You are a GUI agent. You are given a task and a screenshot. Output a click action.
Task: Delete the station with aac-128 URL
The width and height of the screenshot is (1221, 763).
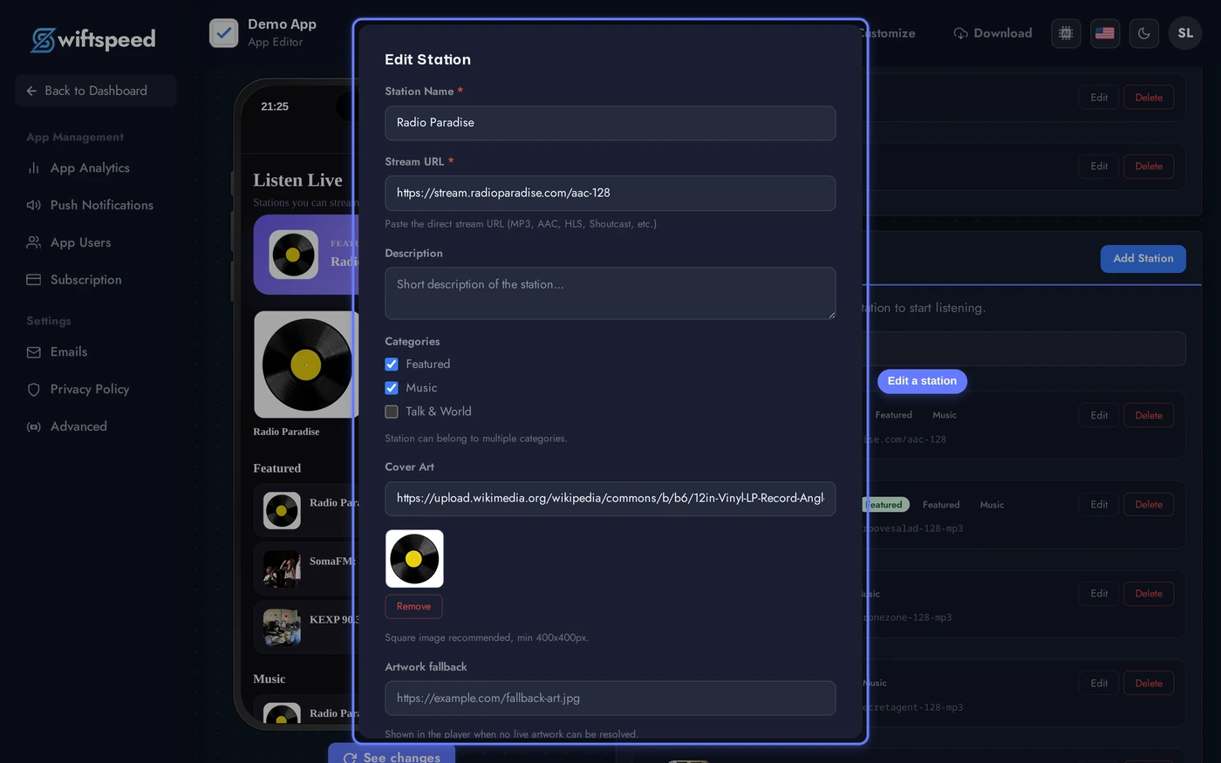tap(1149, 416)
